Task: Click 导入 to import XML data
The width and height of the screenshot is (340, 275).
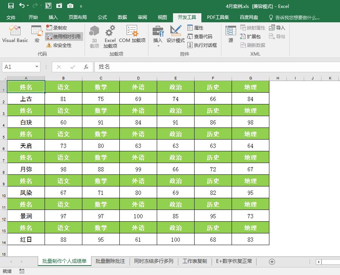Action: 278,28
